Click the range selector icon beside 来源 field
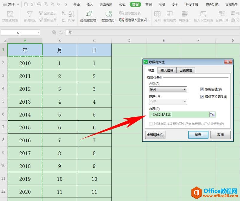The height and width of the screenshot is (201, 240). [212, 114]
